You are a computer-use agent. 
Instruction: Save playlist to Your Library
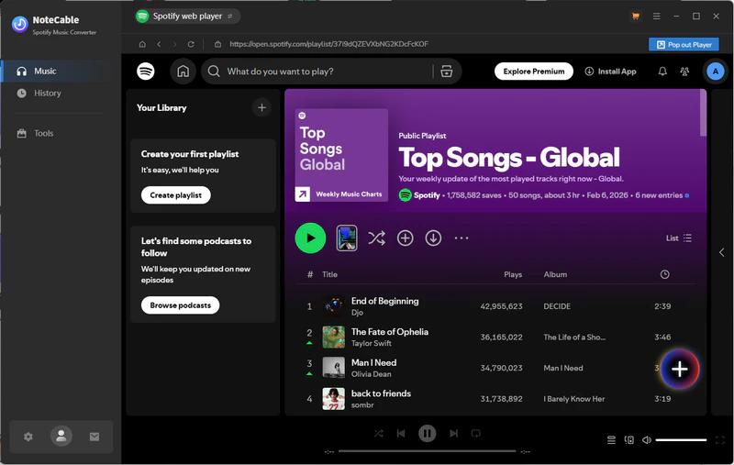click(405, 238)
